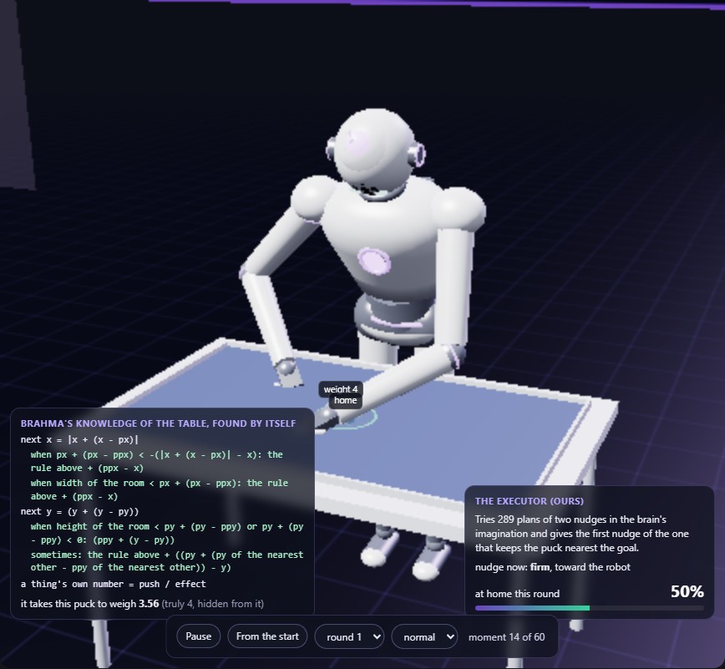Screen dimensions: 725x669
Task: Click the moment 14 of 60 counter
Action: pyautogui.click(x=506, y=637)
